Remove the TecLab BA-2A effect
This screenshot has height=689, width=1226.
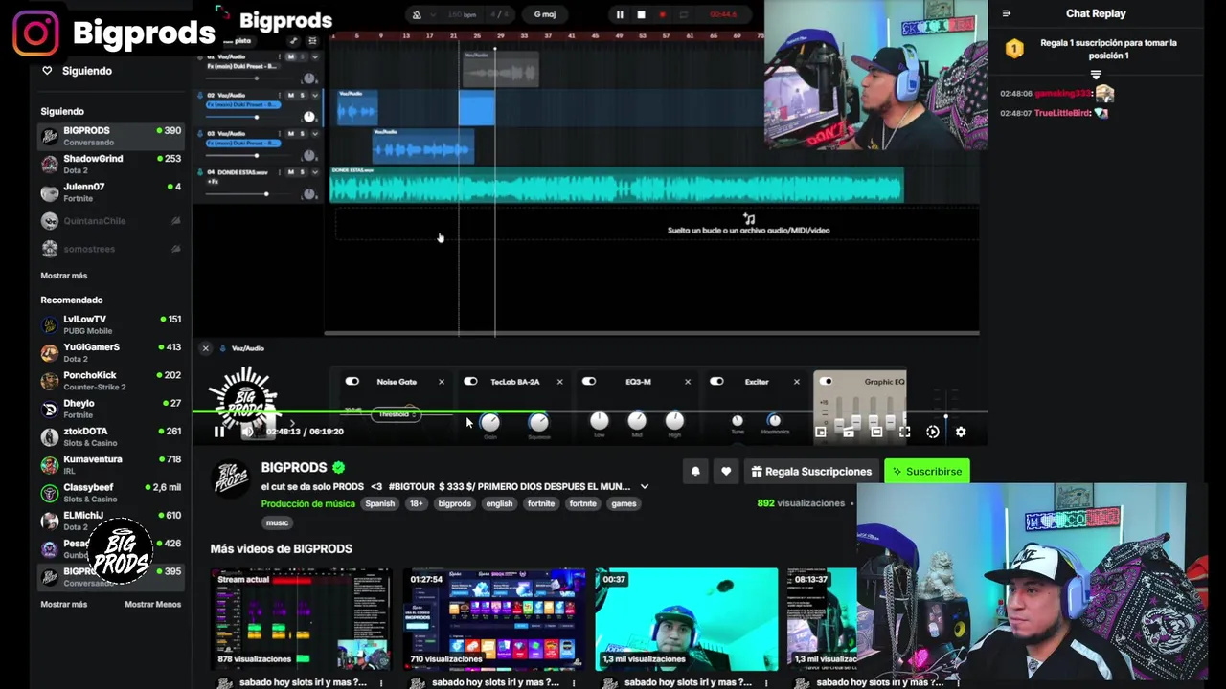tap(560, 382)
